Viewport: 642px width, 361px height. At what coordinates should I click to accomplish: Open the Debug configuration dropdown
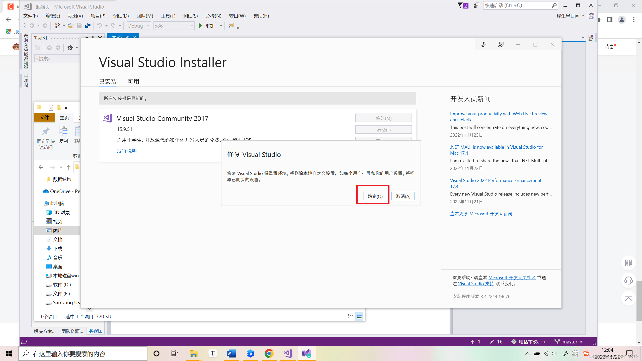click(x=139, y=26)
